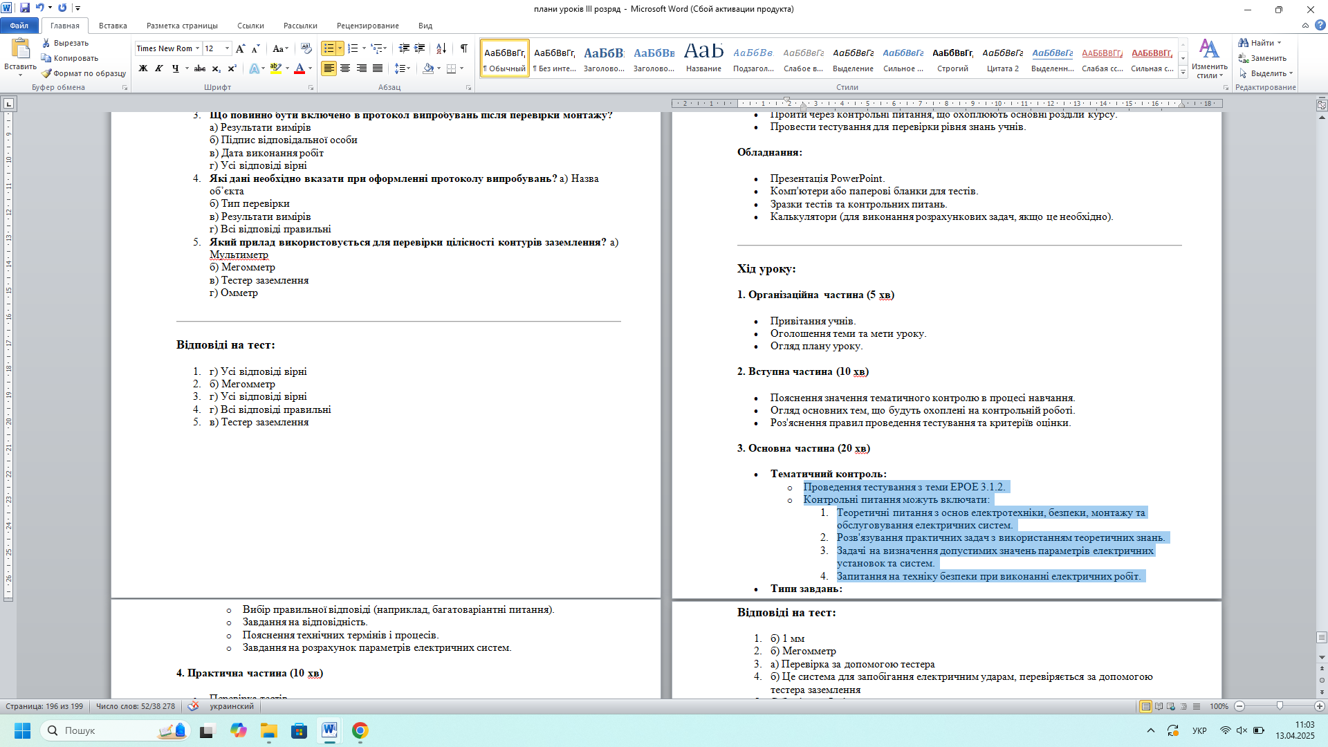Open the Рецензирование ribbon tab

click(367, 26)
